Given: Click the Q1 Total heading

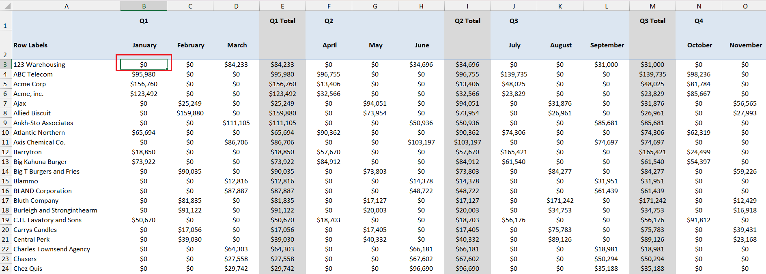Looking at the screenshot, I should (282, 21).
